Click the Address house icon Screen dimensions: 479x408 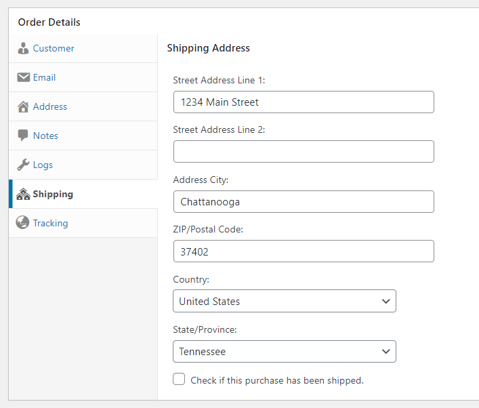(x=23, y=107)
